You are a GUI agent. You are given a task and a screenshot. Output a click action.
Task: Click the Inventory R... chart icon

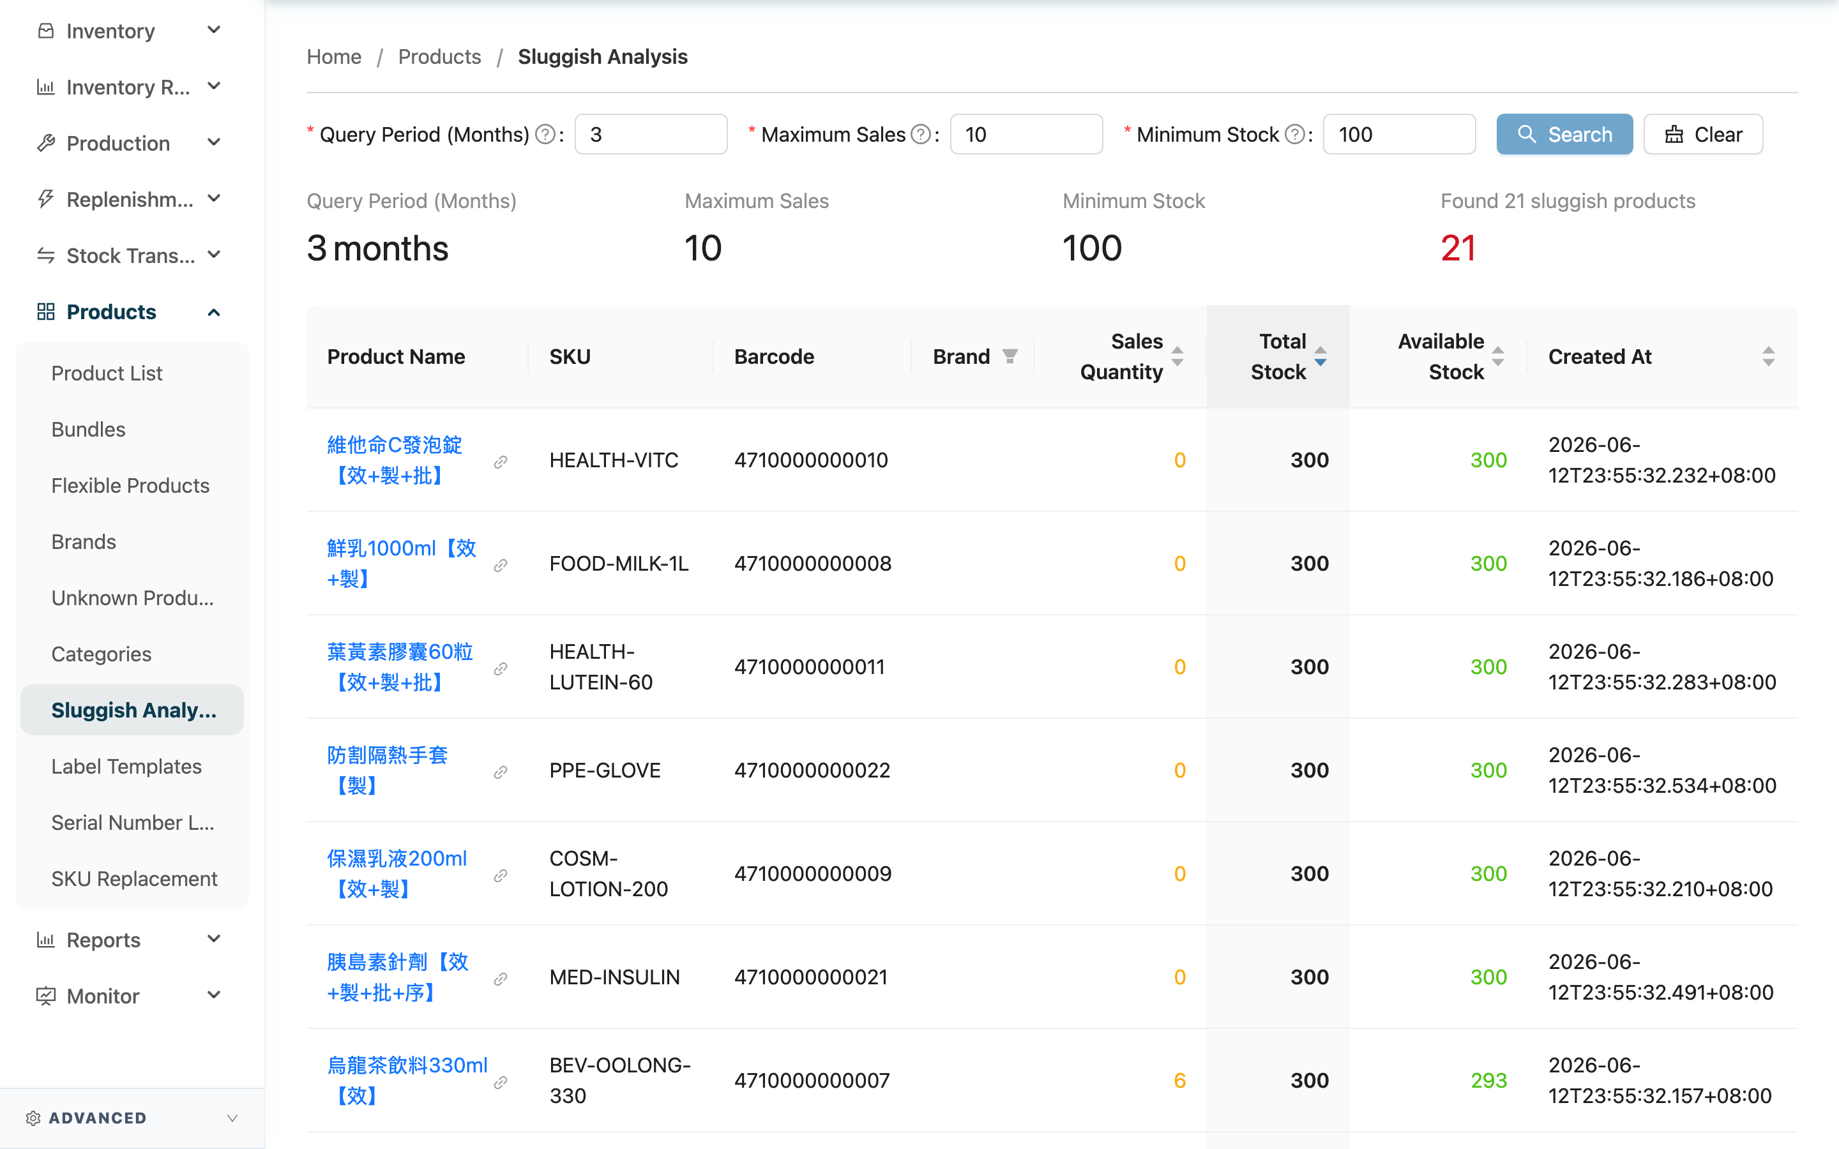47,87
